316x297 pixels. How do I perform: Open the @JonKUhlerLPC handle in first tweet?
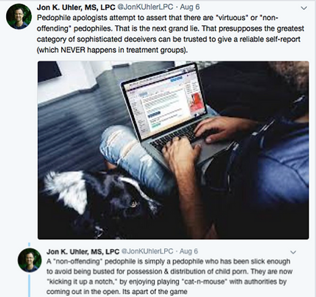[145, 7]
